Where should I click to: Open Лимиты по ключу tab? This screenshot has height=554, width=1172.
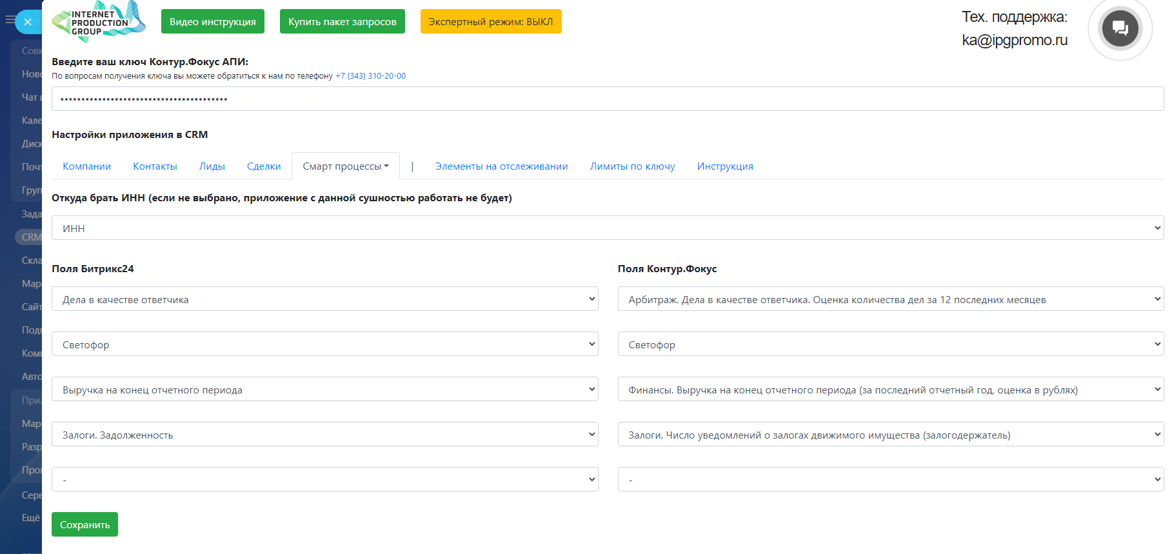tap(632, 166)
